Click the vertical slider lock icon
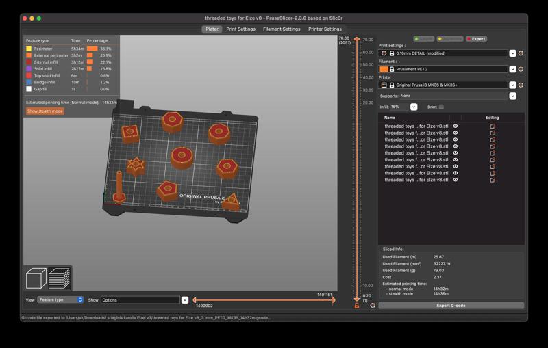 coord(356,306)
